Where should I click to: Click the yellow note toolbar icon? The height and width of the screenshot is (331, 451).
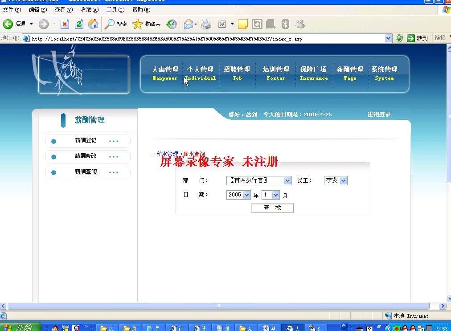(x=243, y=24)
